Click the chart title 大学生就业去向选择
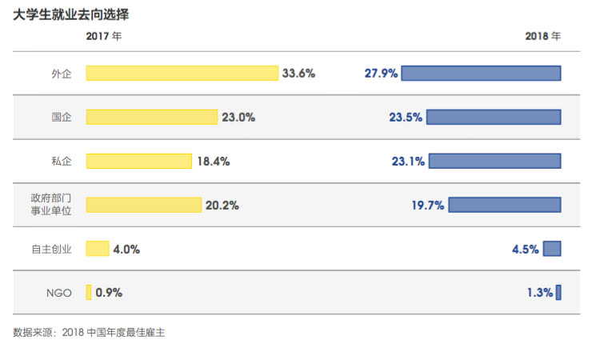The width and height of the screenshot is (592, 348). point(71,14)
